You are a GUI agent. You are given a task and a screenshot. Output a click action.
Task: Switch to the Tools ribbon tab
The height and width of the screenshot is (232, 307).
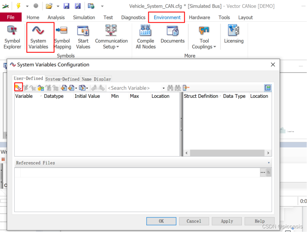224,17
